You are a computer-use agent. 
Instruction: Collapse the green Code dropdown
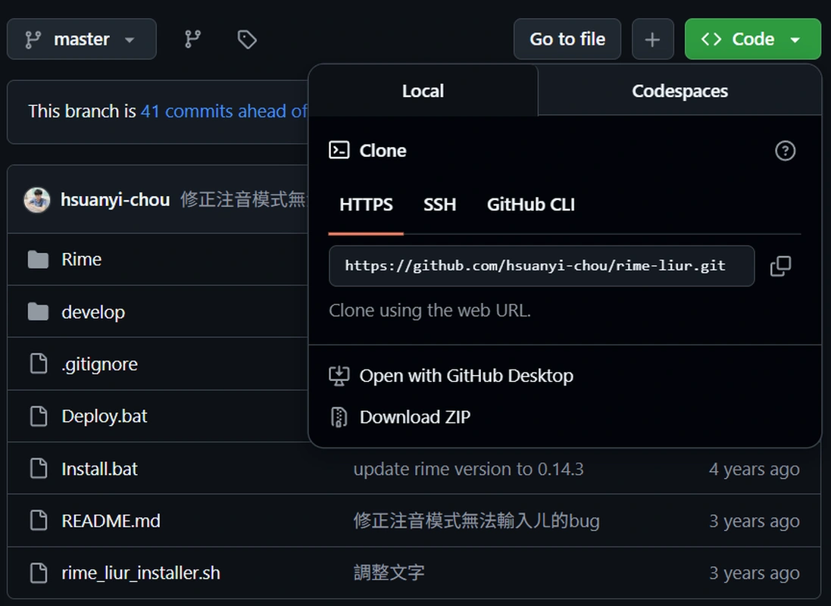[x=752, y=39]
